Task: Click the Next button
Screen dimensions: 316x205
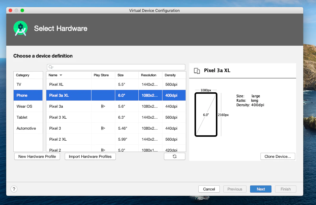Action: (x=260, y=189)
